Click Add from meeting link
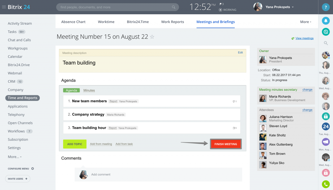The image size is (333, 190). pos(101,144)
